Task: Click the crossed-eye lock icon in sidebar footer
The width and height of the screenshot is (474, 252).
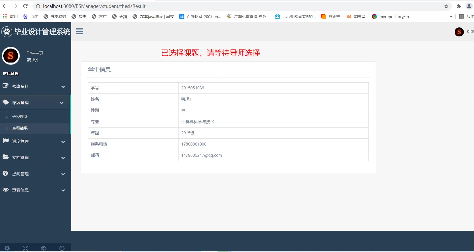Action: (x=43, y=248)
